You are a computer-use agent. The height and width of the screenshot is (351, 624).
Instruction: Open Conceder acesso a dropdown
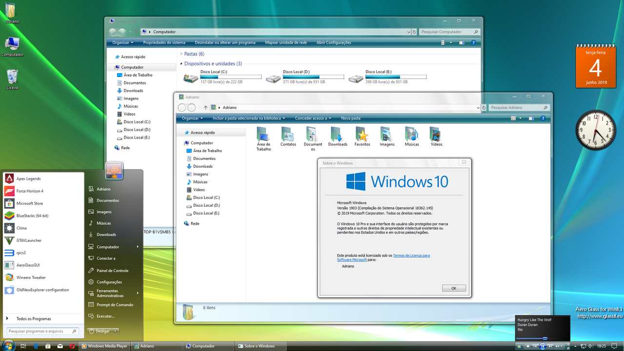pos(313,118)
